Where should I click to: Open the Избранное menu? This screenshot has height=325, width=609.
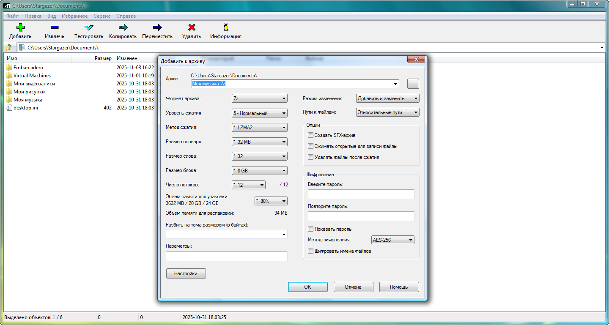click(74, 16)
